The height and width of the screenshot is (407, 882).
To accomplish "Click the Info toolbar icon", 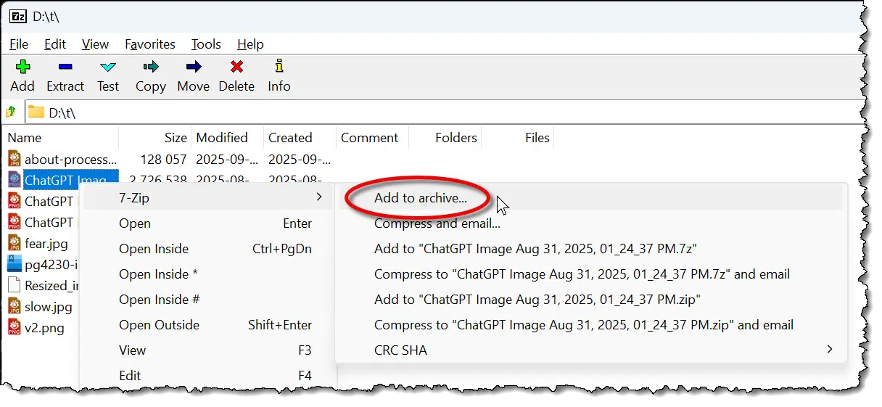I will tap(279, 67).
